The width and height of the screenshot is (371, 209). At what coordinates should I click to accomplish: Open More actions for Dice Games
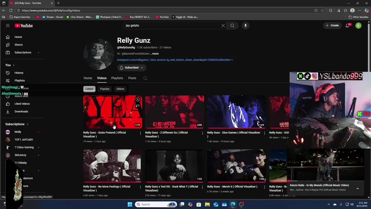pyautogui.click(x=264, y=133)
